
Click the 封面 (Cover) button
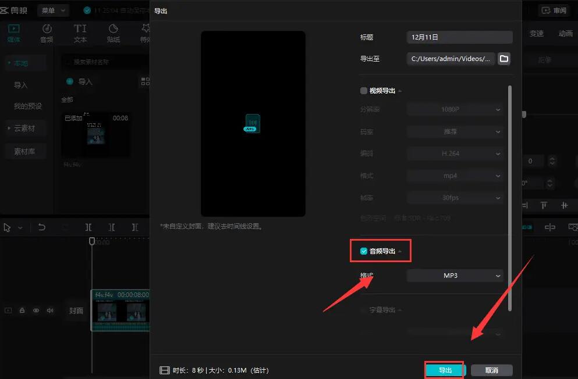pyautogui.click(x=76, y=310)
